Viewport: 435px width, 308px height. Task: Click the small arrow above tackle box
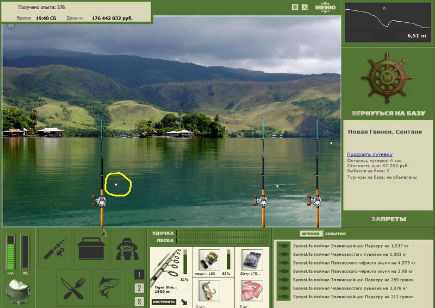(104, 233)
